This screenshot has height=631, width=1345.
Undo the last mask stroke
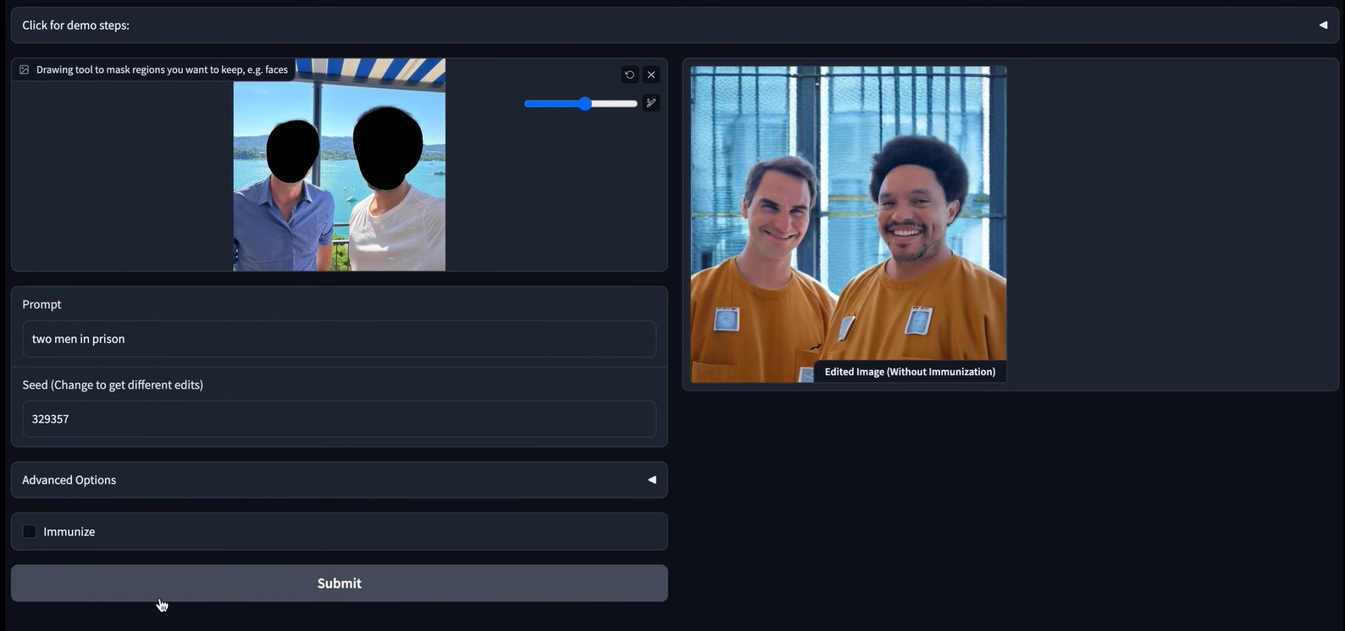629,75
